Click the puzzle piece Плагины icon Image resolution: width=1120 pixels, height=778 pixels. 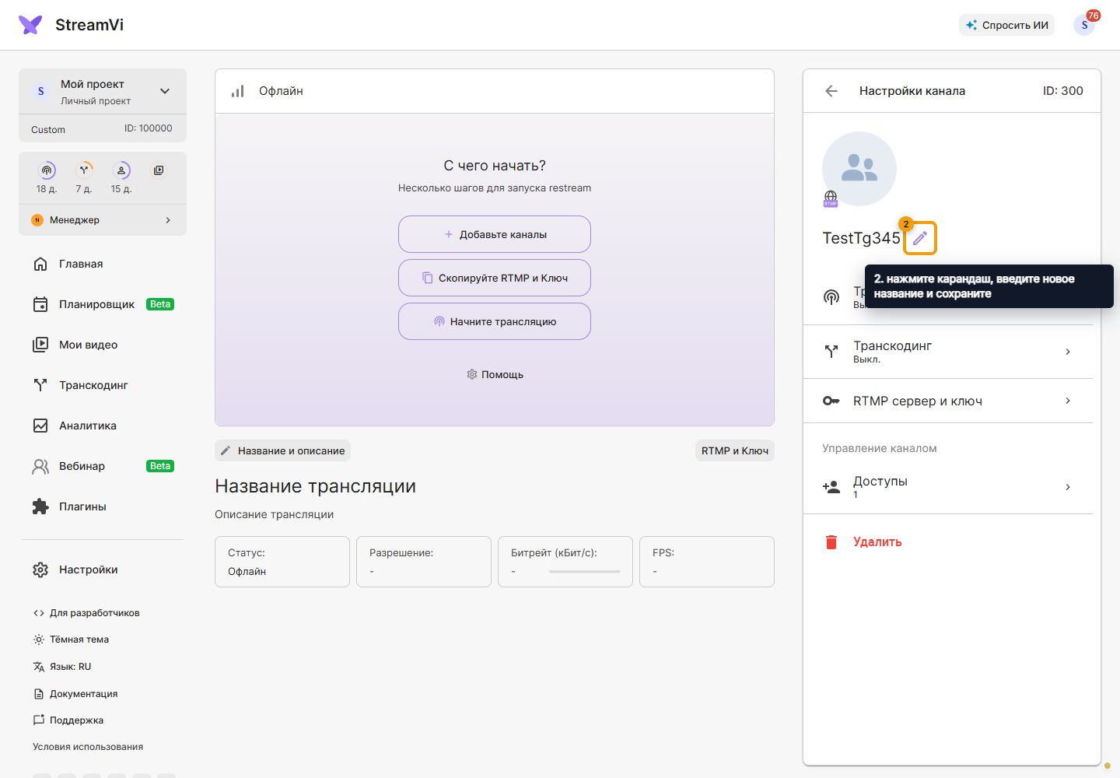click(40, 506)
